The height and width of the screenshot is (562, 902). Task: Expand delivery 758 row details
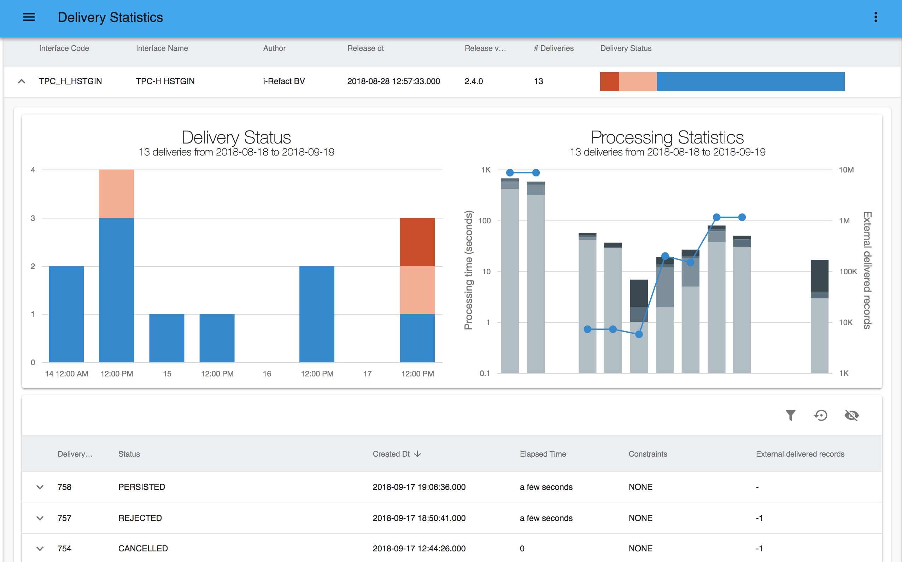pyautogui.click(x=40, y=487)
